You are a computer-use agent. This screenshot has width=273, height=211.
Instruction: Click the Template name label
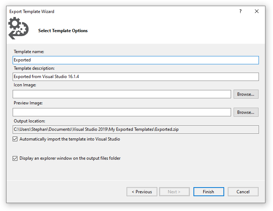coord(29,52)
